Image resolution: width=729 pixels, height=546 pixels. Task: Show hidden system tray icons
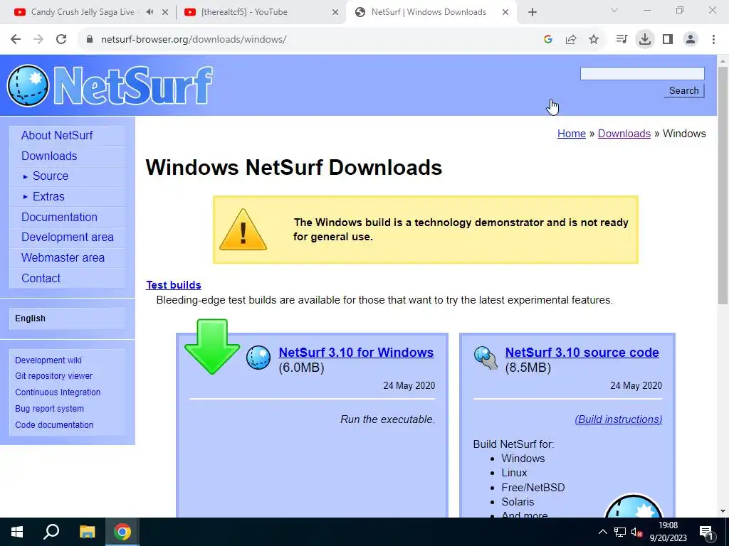[x=602, y=532]
